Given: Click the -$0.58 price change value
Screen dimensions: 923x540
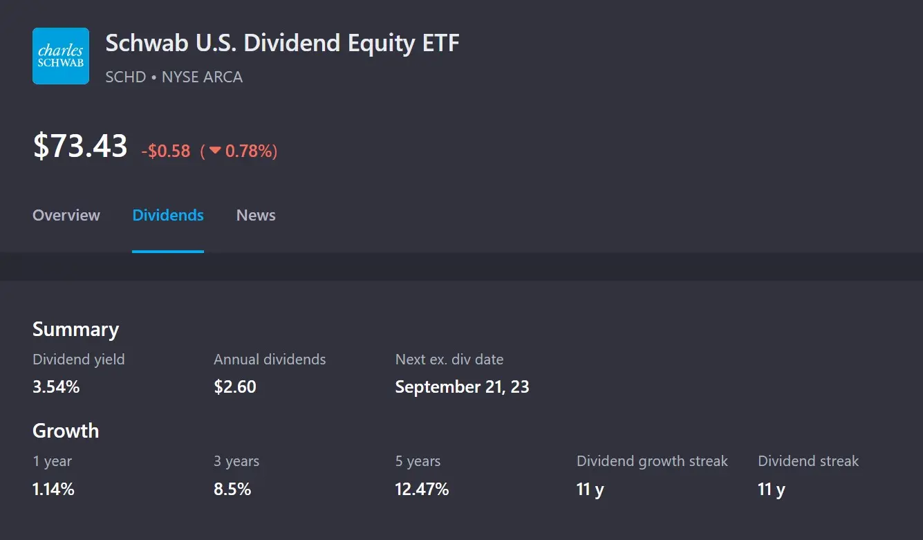Looking at the screenshot, I should [166, 151].
